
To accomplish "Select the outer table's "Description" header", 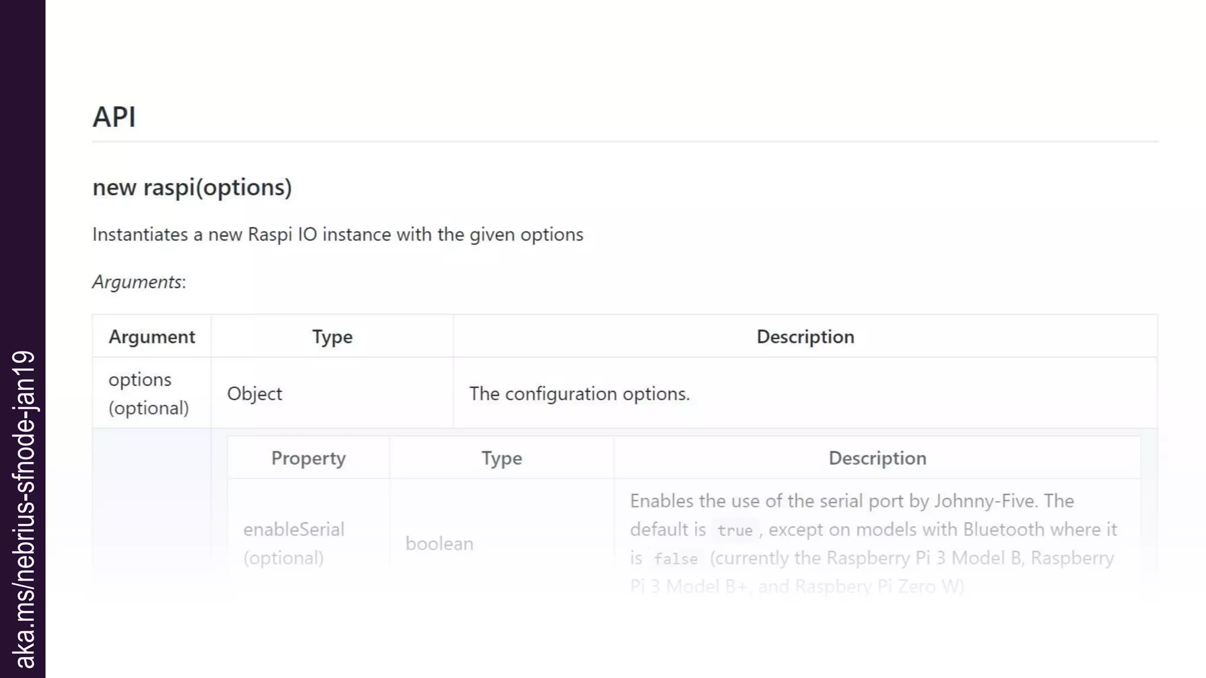I will click(x=805, y=337).
